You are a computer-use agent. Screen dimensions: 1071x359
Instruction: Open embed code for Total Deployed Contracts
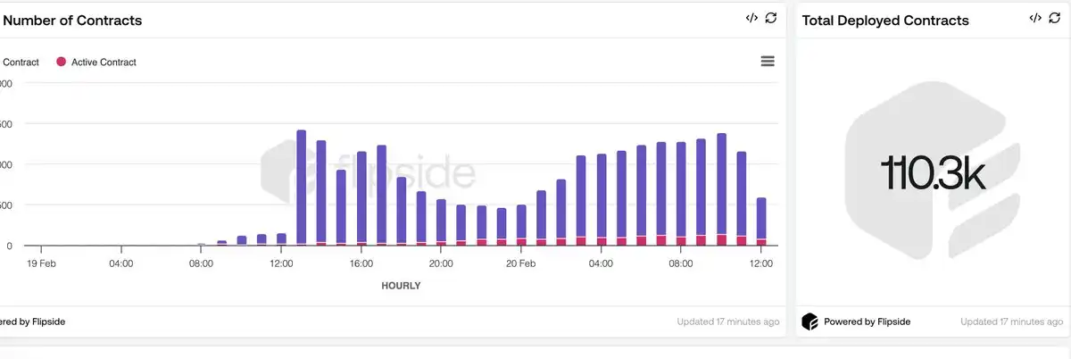point(1034,19)
